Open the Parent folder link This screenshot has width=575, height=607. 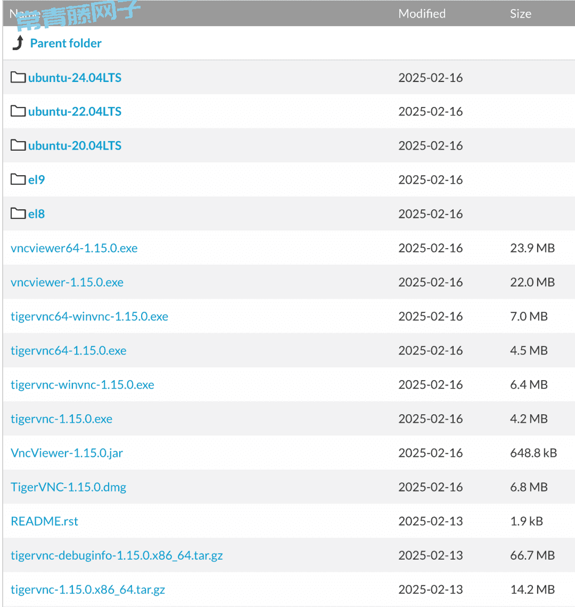click(x=66, y=43)
